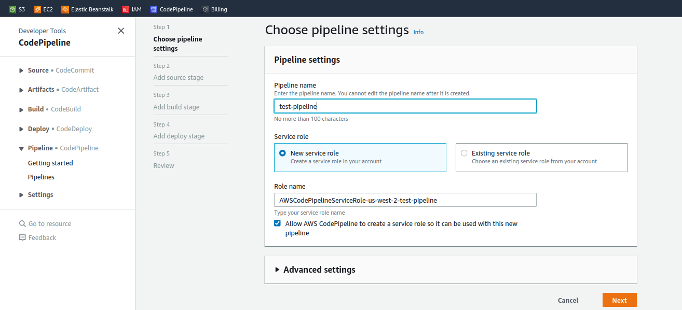This screenshot has width=682, height=310.
Task: Click the CodePipeline sidebar title
Action: point(45,43)
